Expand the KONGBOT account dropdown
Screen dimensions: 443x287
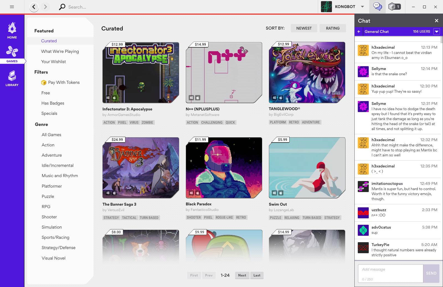point(362,7)
